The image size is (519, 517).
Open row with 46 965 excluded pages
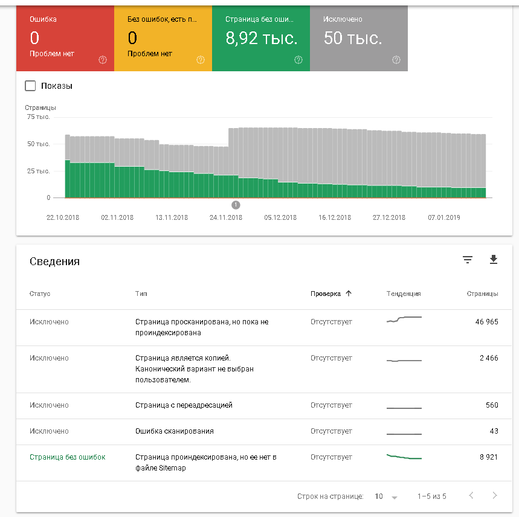(x=263, y=327)
